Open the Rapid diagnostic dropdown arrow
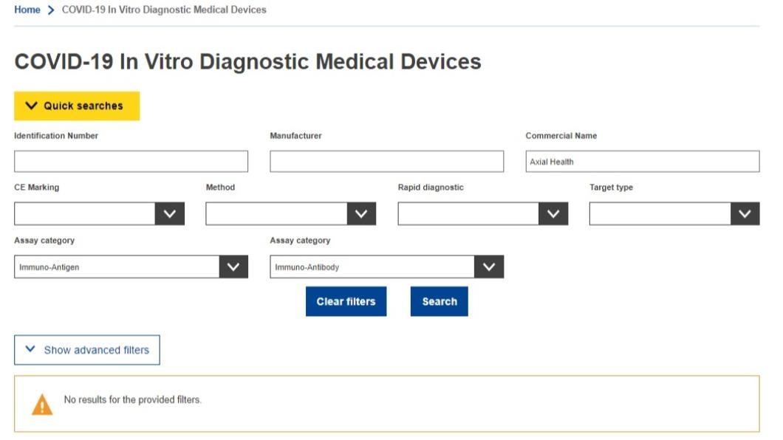 coord(553,213)
